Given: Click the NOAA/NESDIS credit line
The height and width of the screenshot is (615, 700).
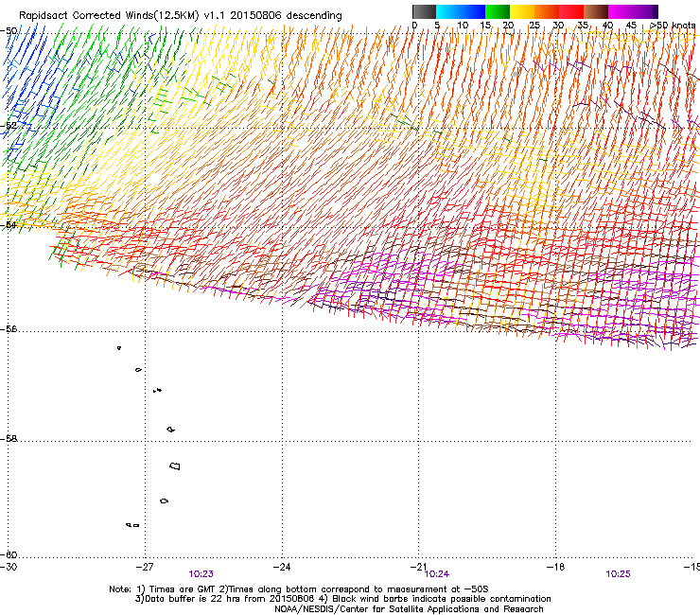Looking at the screenshot, I should pyautogui.click(x=409, y=609).
